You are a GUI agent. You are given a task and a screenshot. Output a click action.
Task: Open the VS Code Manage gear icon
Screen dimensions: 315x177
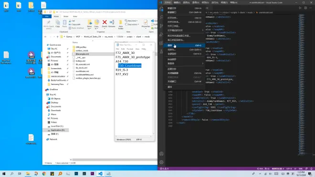(161, 162)
